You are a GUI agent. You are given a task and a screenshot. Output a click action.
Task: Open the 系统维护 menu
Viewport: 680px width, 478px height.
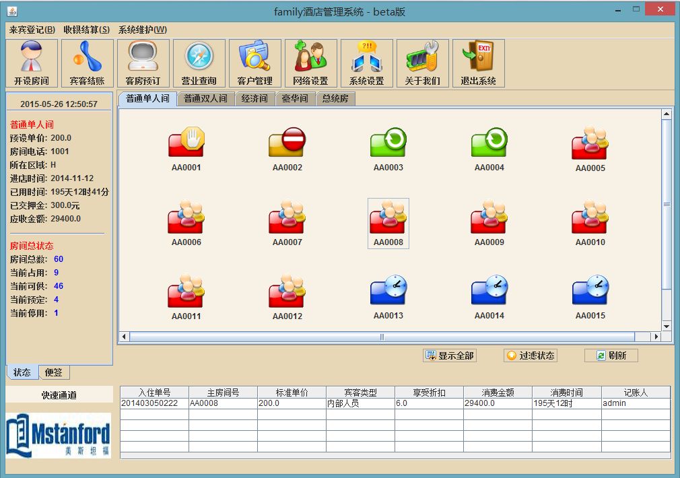coord(142,30)
